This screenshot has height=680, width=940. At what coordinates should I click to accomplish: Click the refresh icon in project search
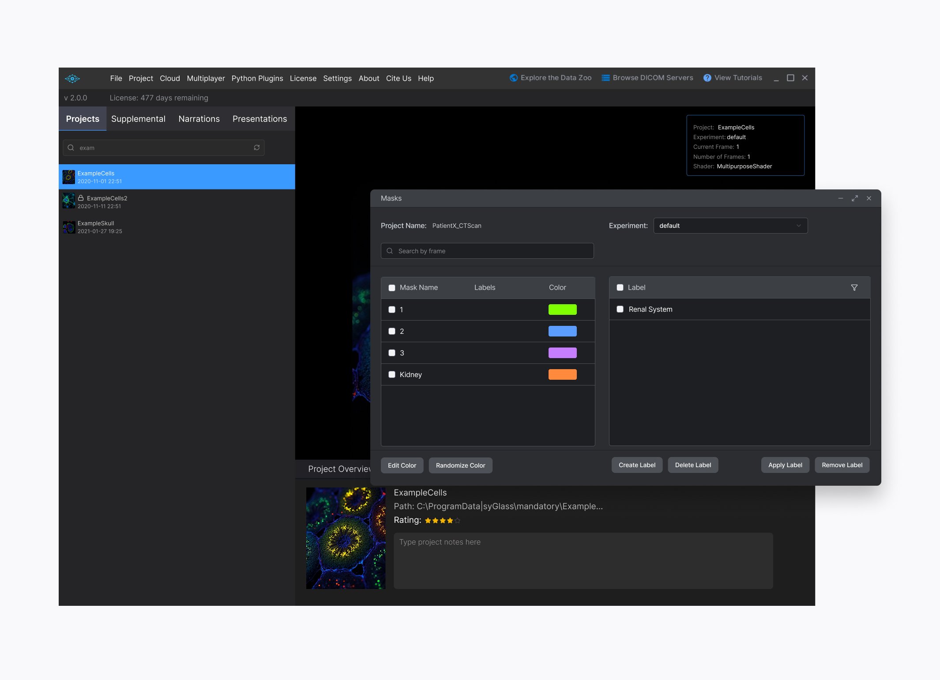256,147
